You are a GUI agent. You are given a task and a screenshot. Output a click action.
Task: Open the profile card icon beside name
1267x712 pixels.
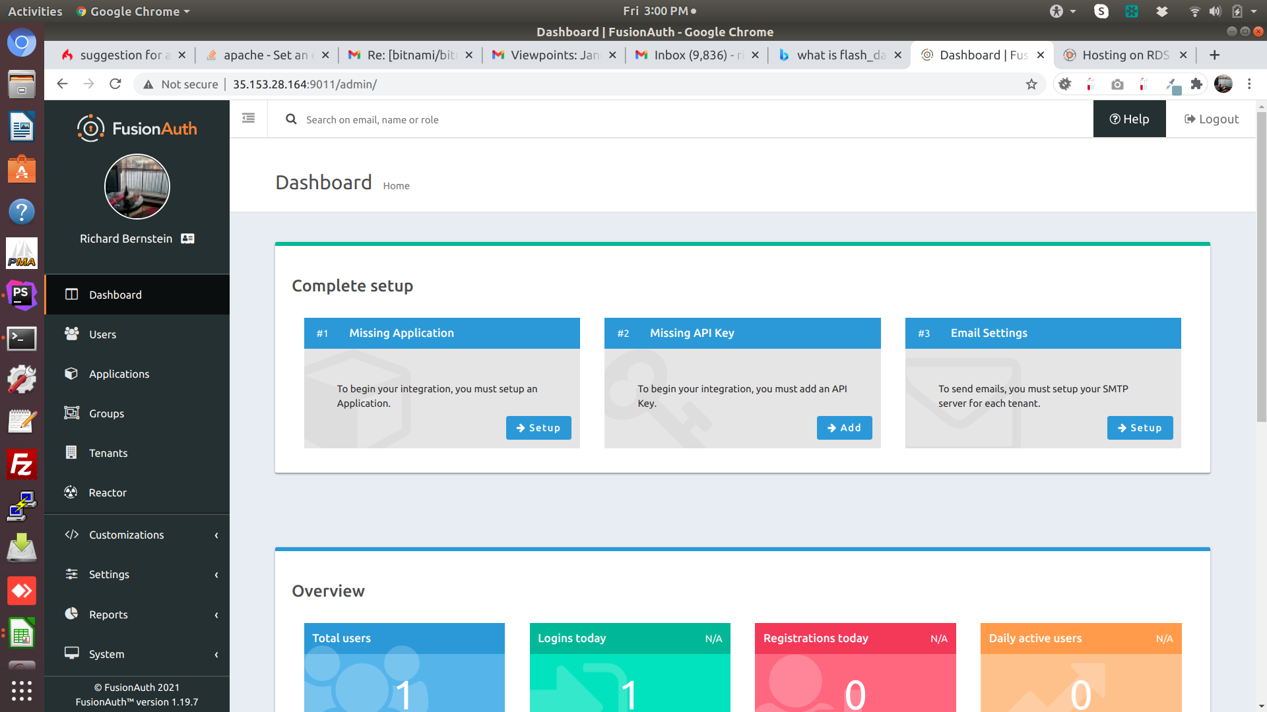[188, 239]
